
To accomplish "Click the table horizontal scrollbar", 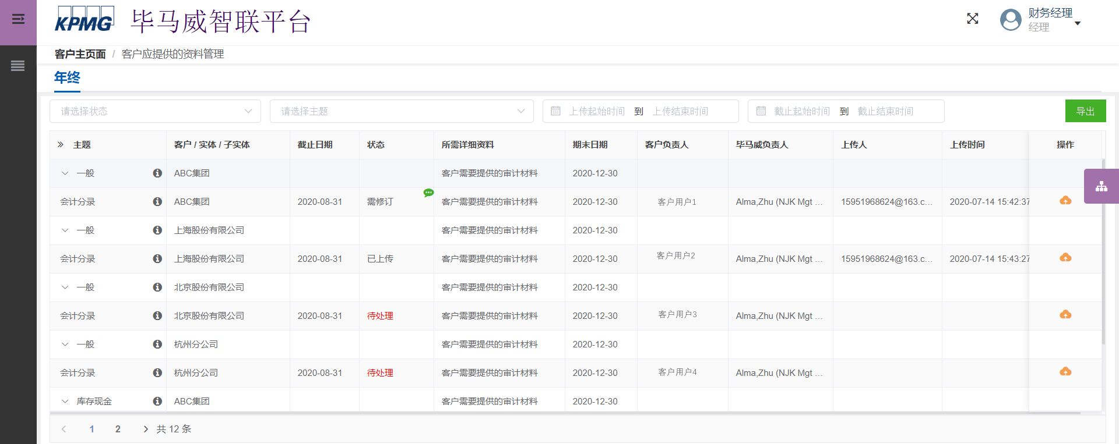I will 565,413.
